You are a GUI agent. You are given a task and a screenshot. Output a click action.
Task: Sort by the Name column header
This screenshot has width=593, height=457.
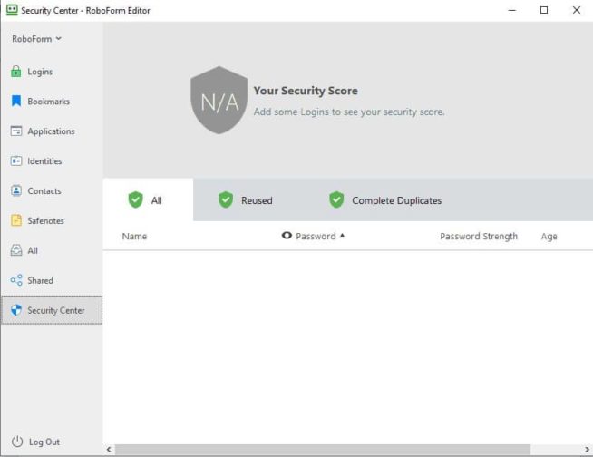coord(134,236)
